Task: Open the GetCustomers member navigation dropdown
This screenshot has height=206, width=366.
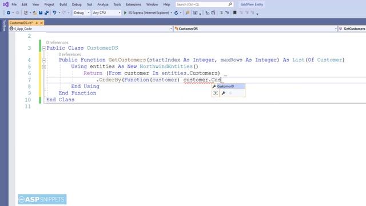Action: click(352, 29)
